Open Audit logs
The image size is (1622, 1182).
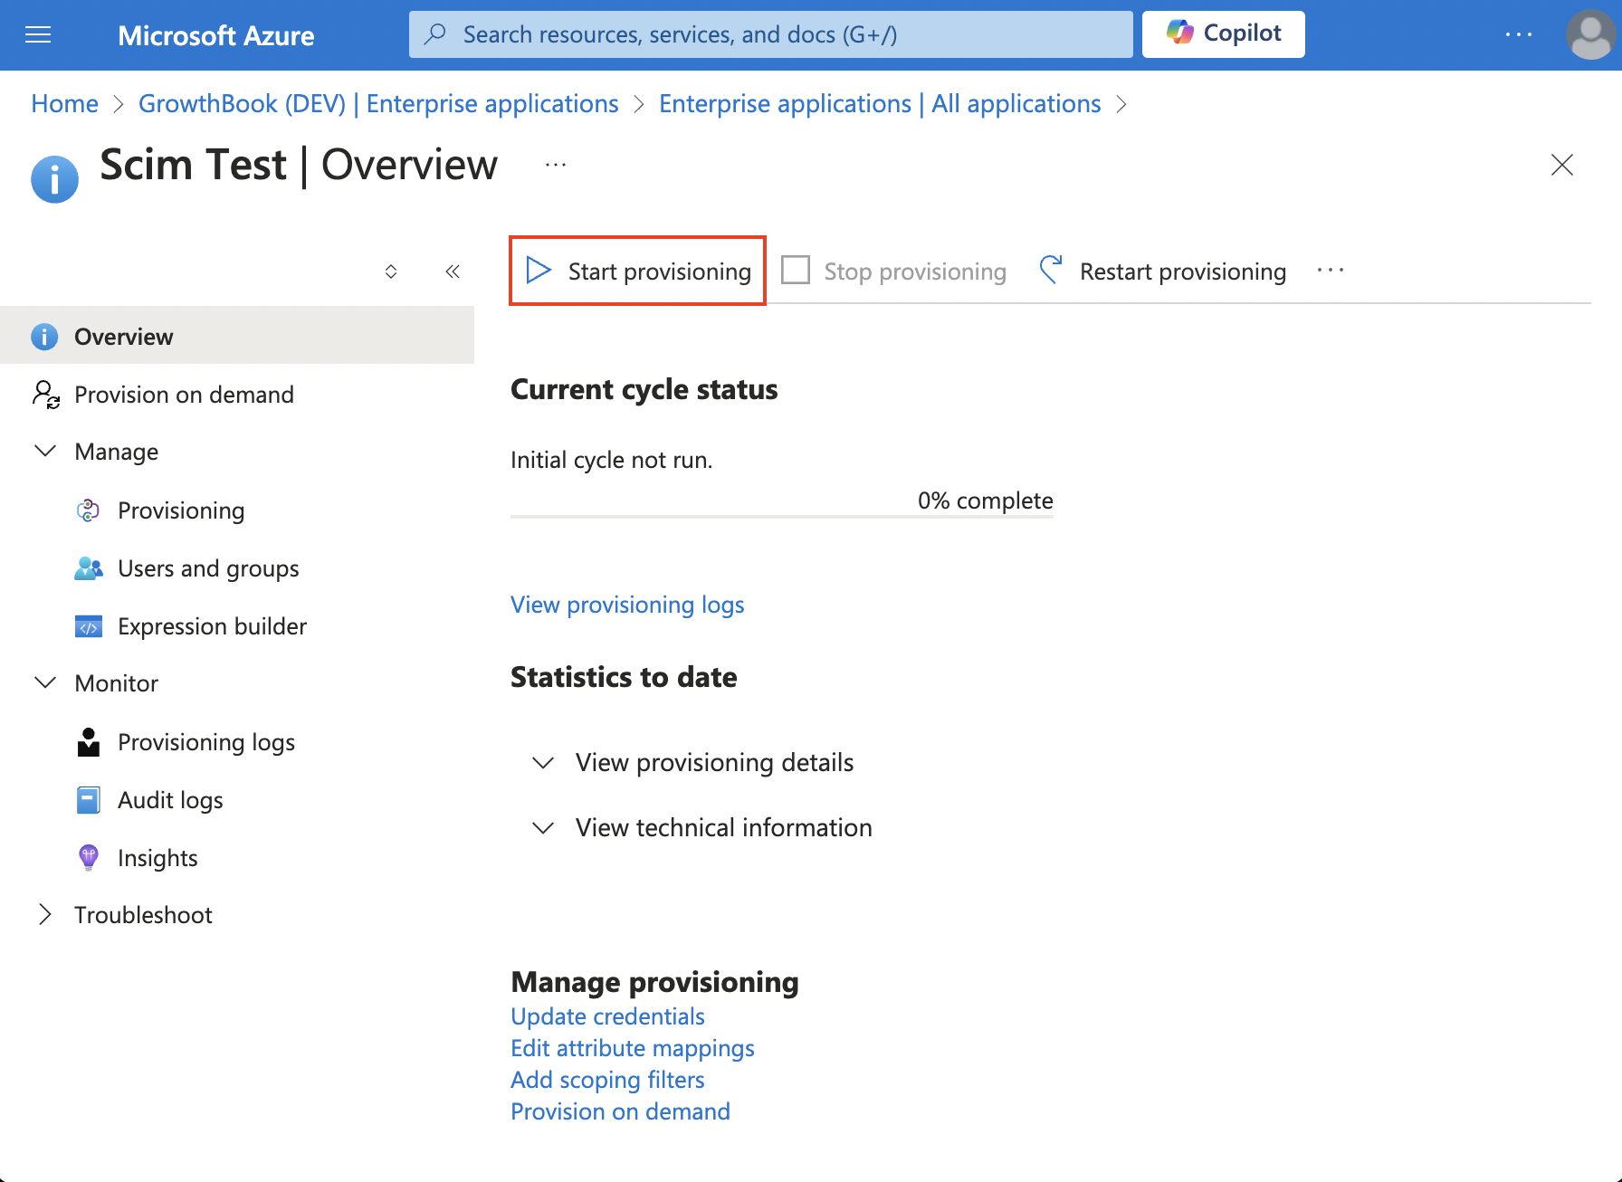(170, 800)
